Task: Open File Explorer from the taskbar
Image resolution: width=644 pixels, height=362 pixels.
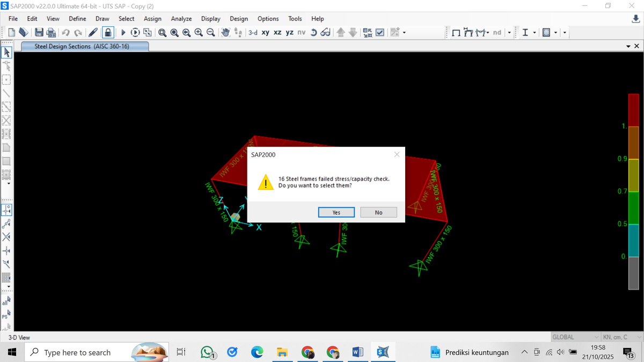Action: tap(282, 352)
